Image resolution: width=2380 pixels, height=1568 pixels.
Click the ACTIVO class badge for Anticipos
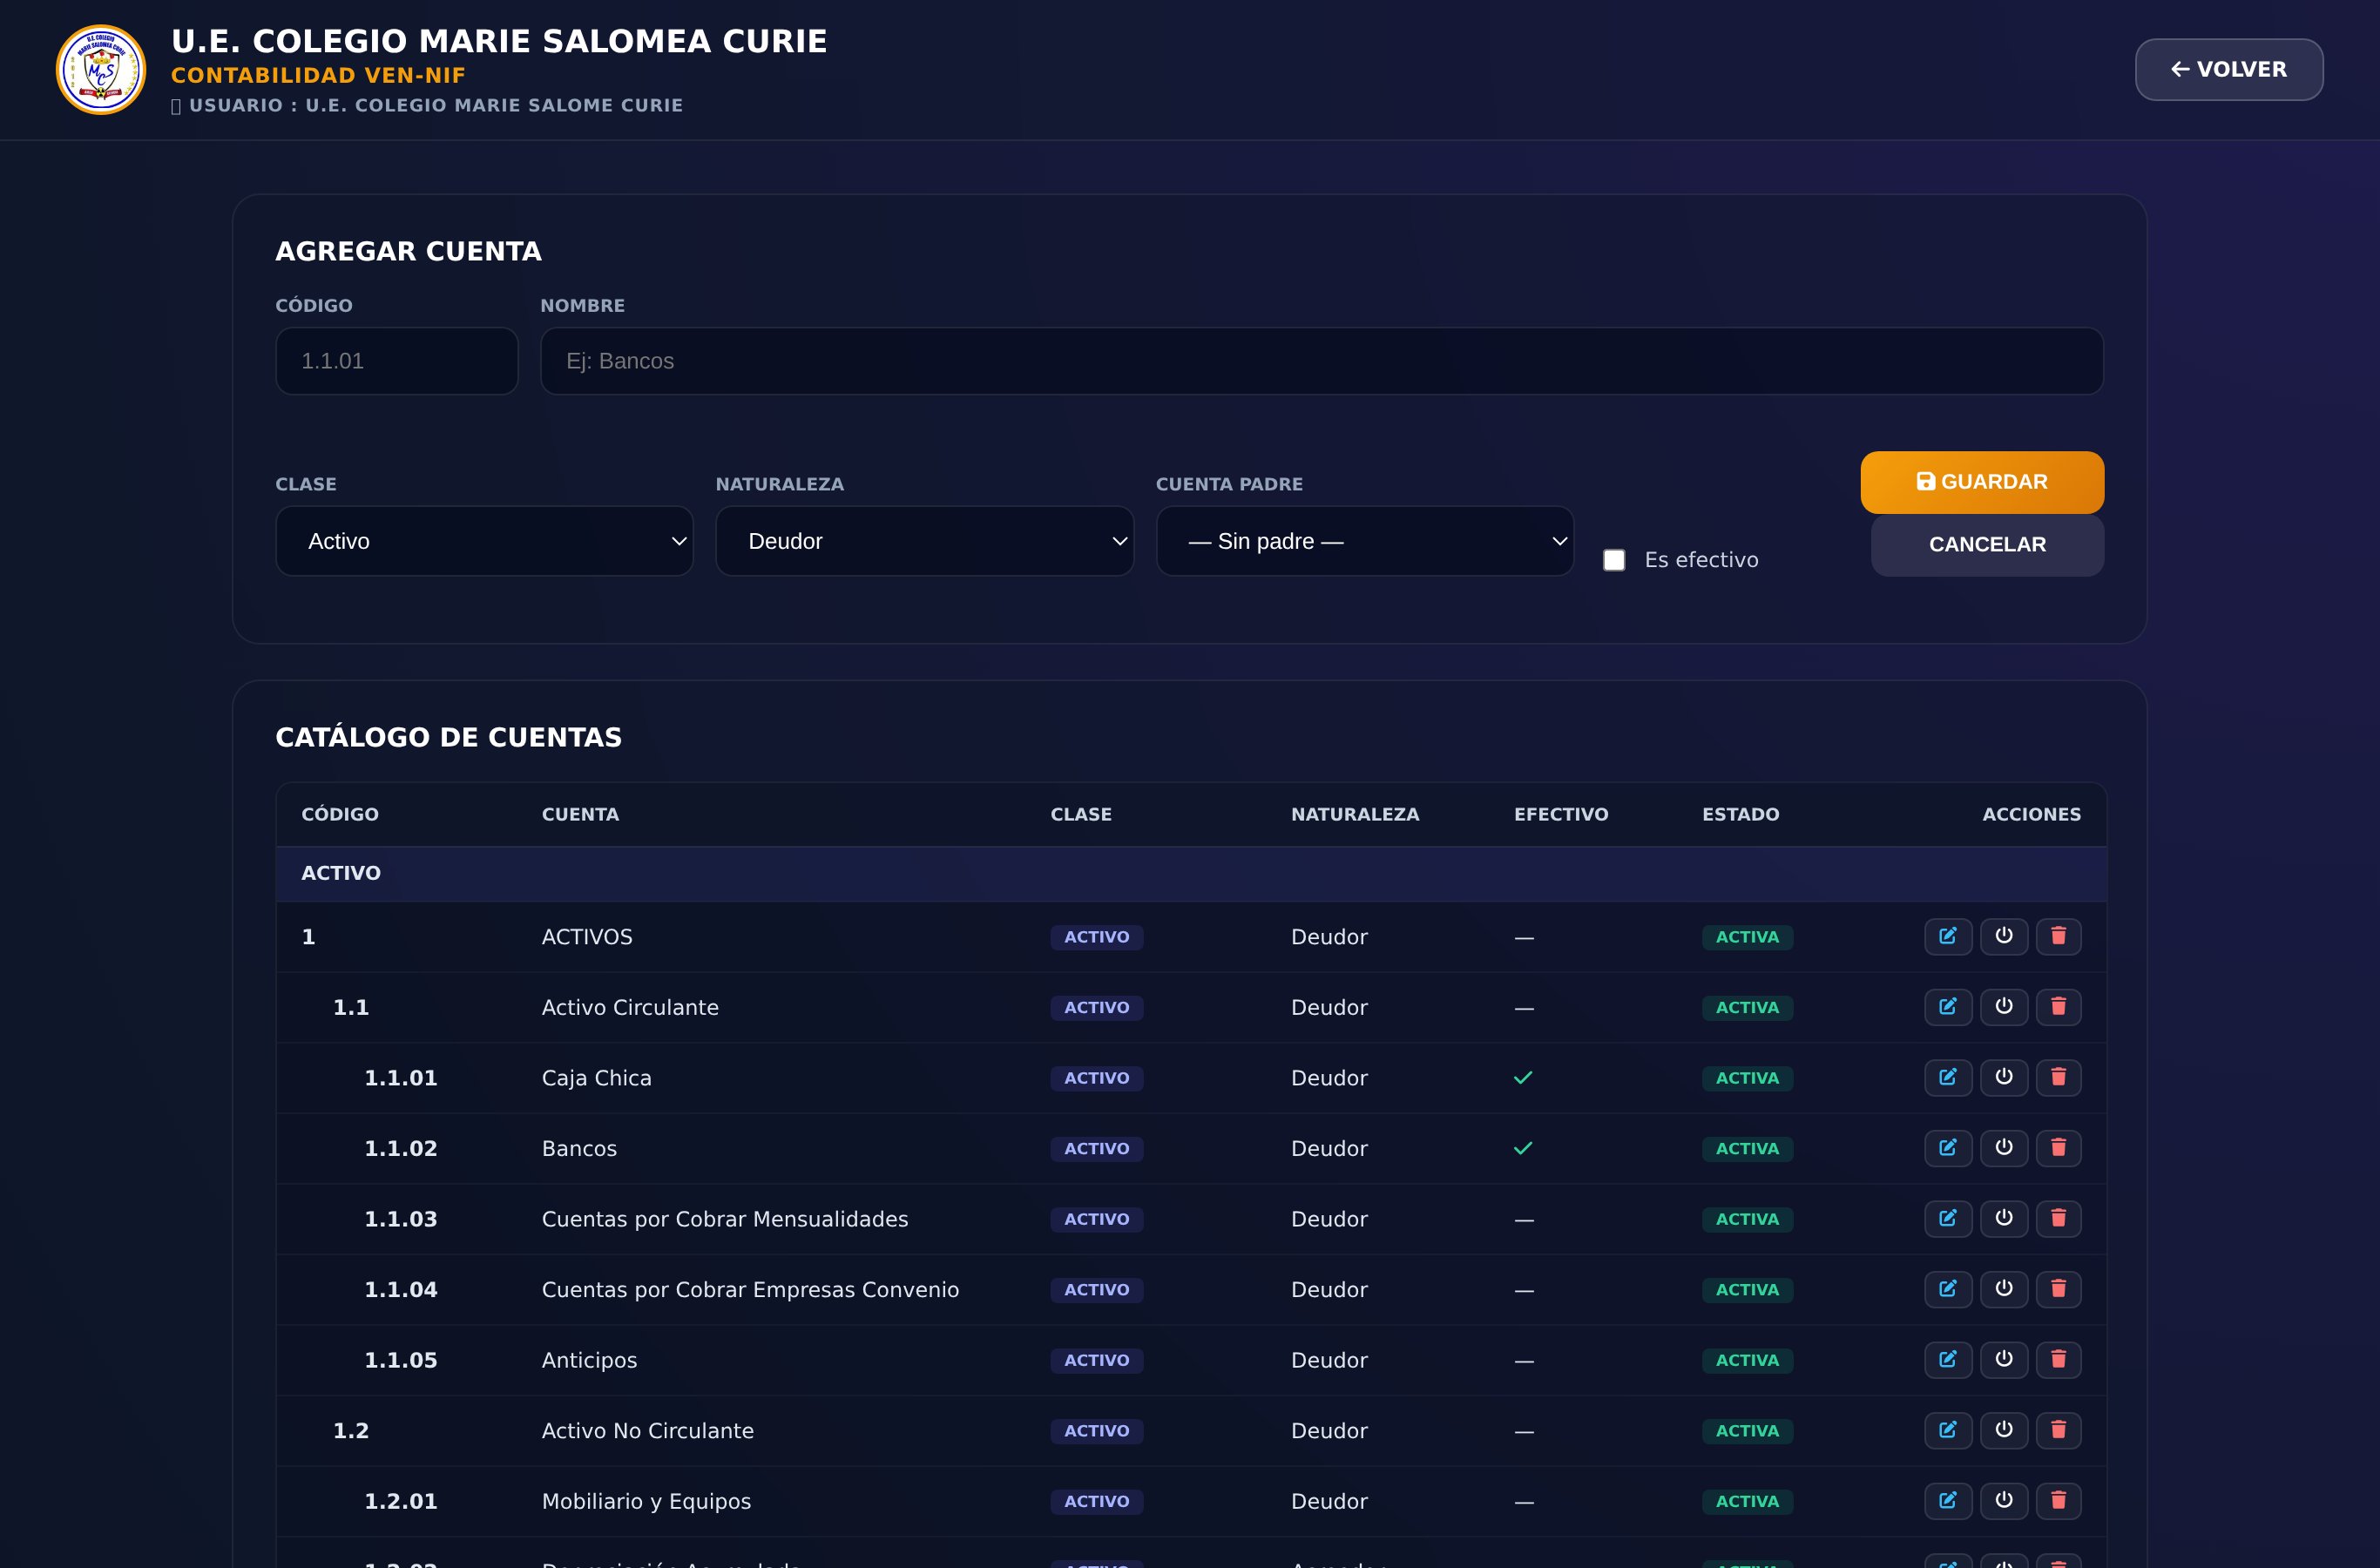(1096, 1361)
